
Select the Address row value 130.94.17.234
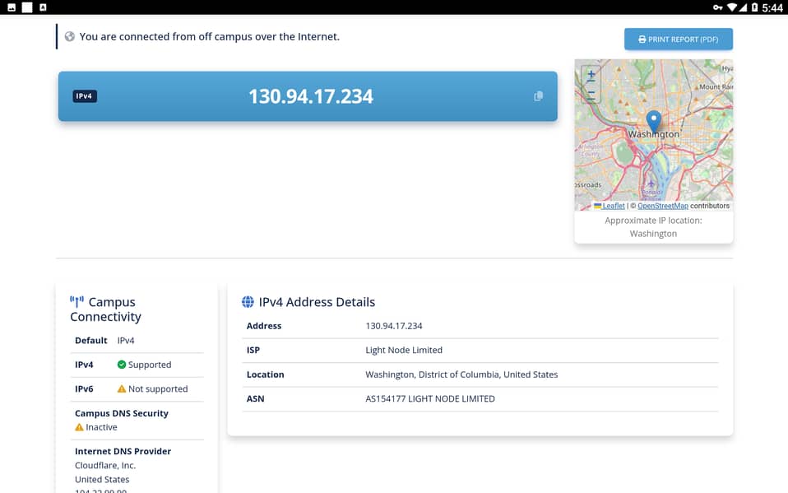(x=393, y=326)
